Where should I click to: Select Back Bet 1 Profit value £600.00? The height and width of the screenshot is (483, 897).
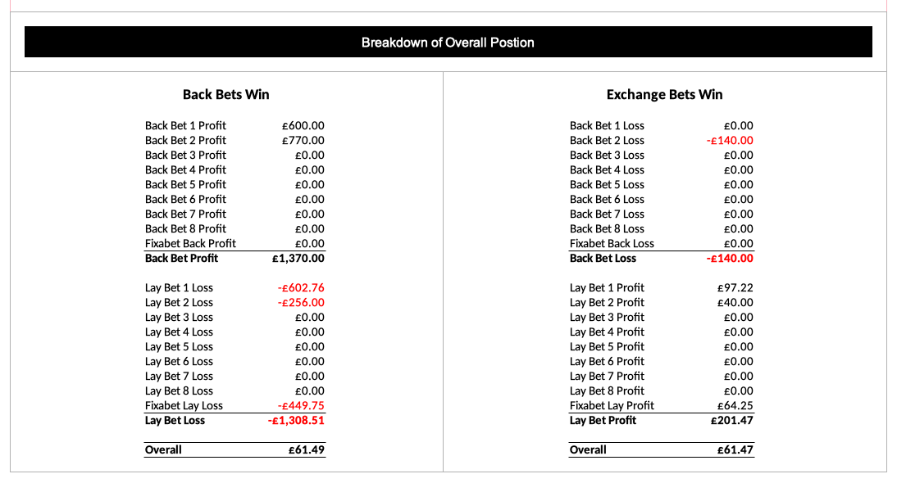(x=303, y=125)
